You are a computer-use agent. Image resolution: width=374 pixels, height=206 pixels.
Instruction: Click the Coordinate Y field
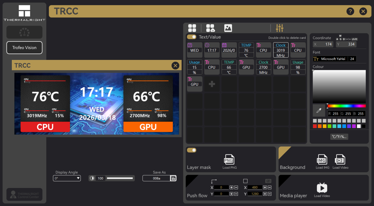coord(346,44)
